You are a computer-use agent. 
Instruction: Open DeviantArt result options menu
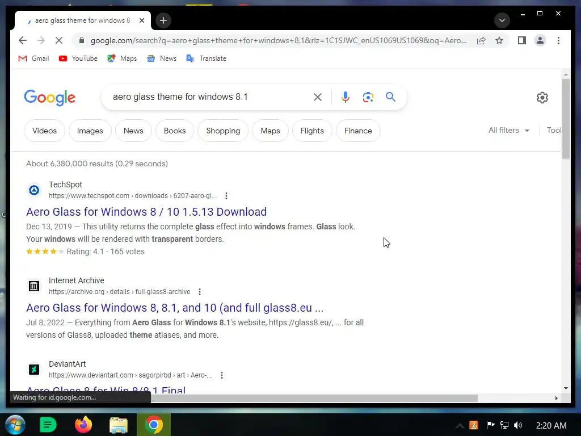click(222, 375)
